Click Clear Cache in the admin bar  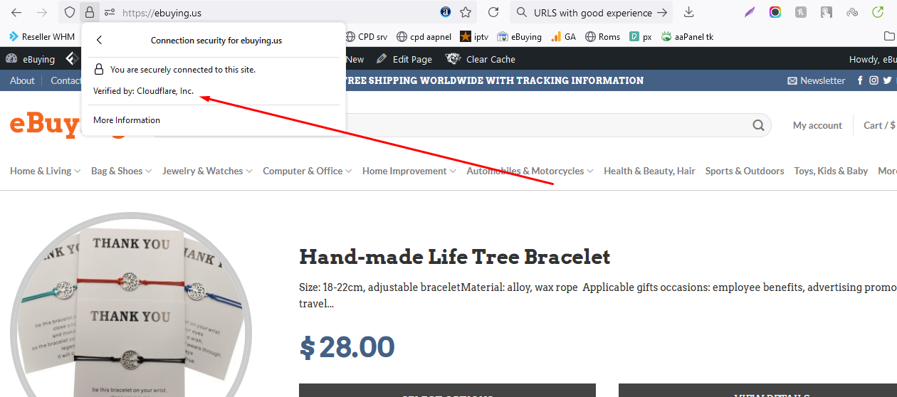(481, 59)
